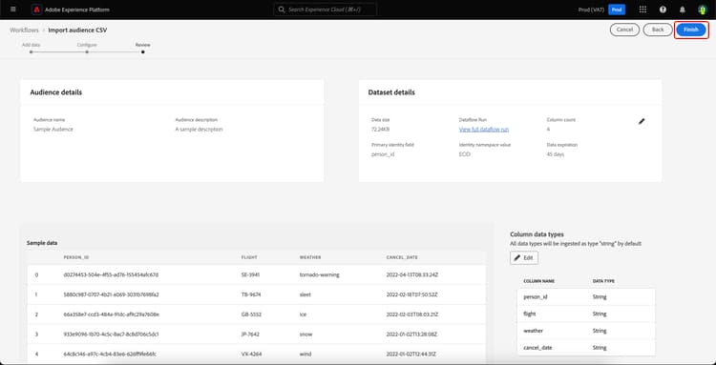The width and height of the screenshot is (716, 365).
Task: Click the search magnifier icon
Action: [282, 10]
